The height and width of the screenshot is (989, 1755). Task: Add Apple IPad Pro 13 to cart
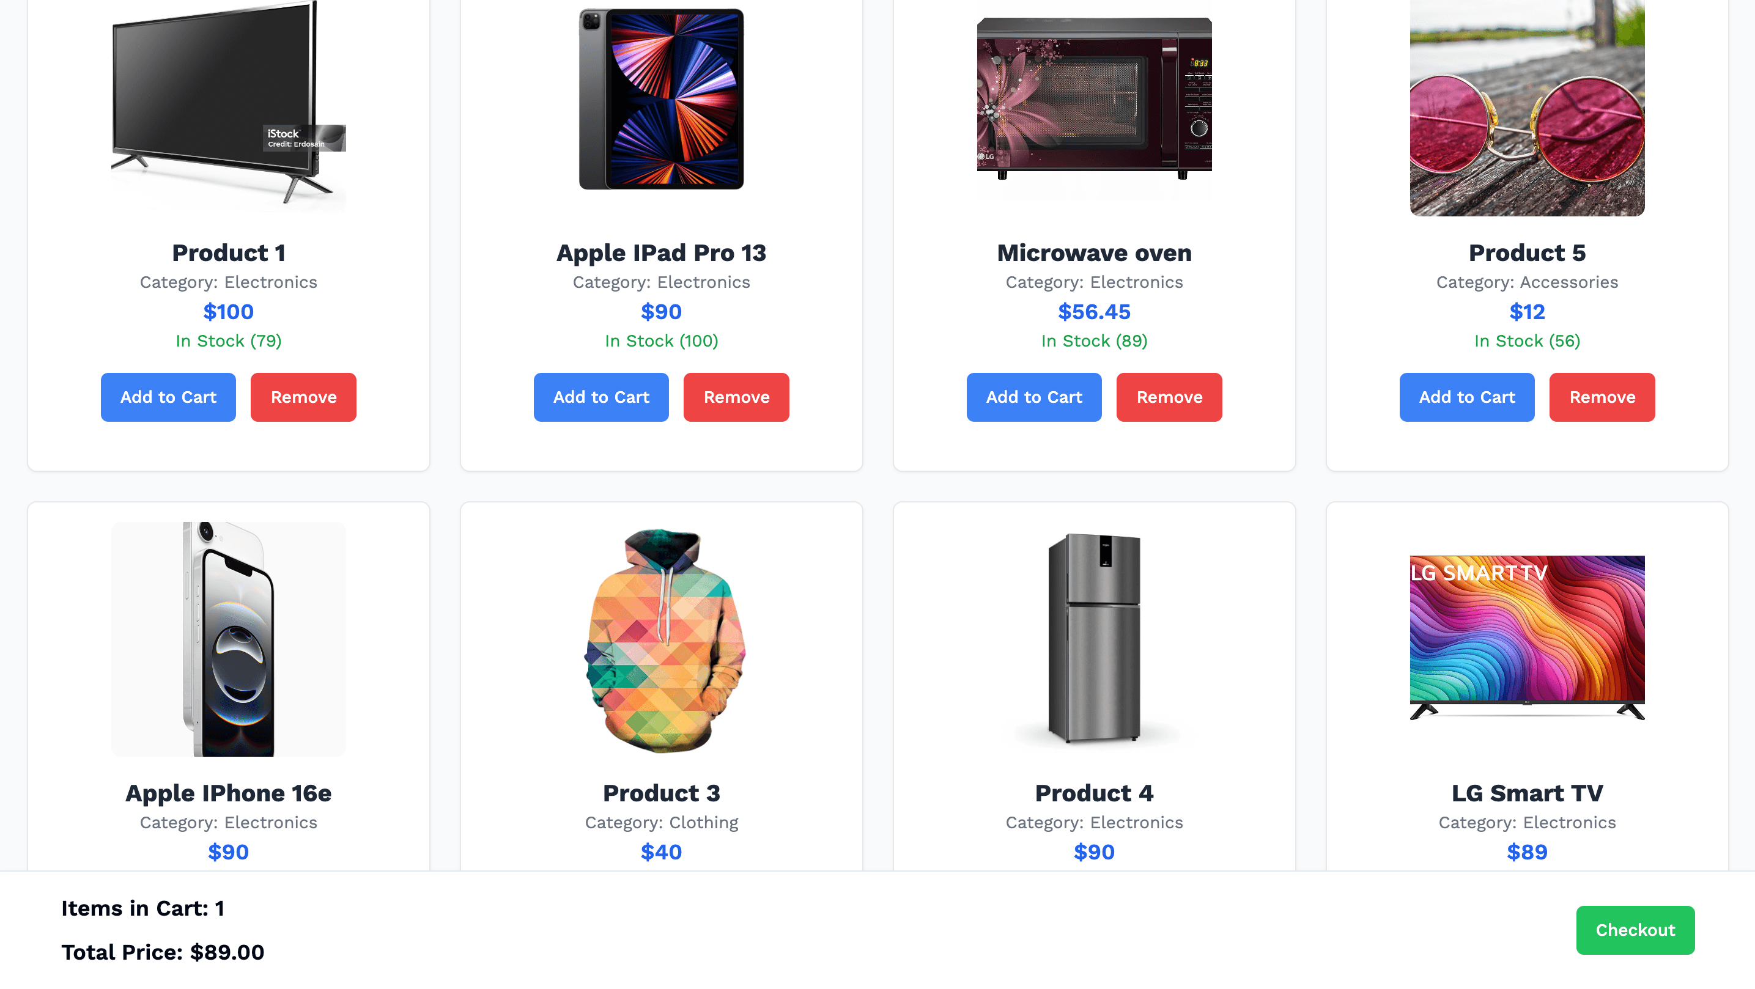click(x=601, y=397)
